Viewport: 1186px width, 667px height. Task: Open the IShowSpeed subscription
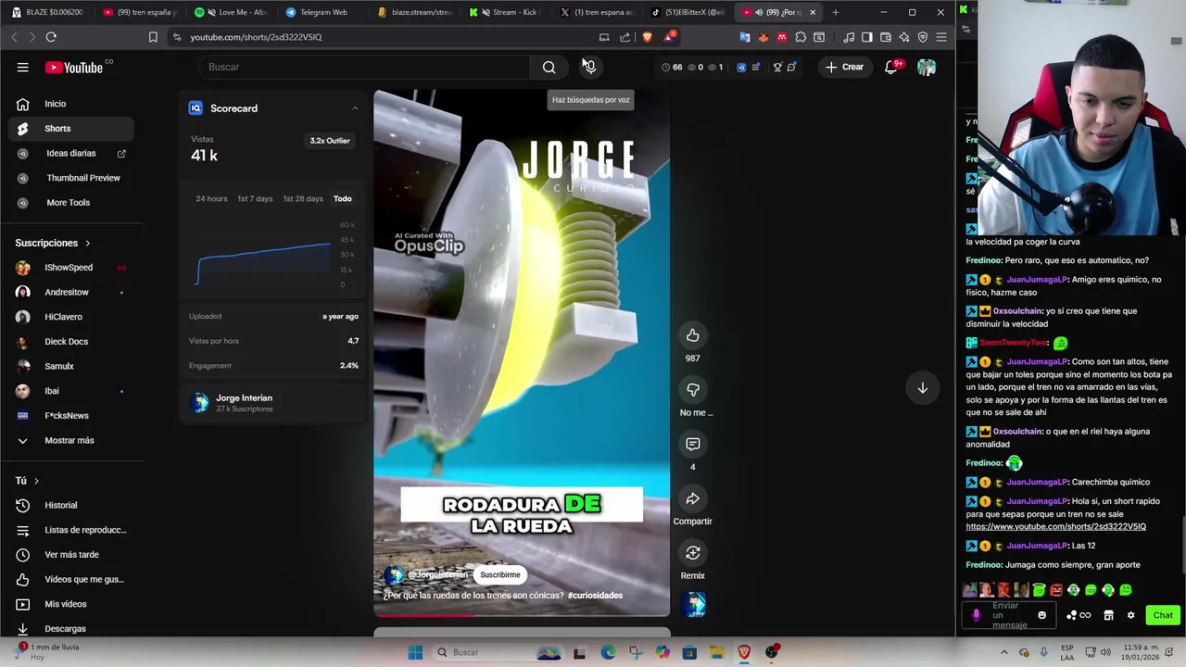69,268
